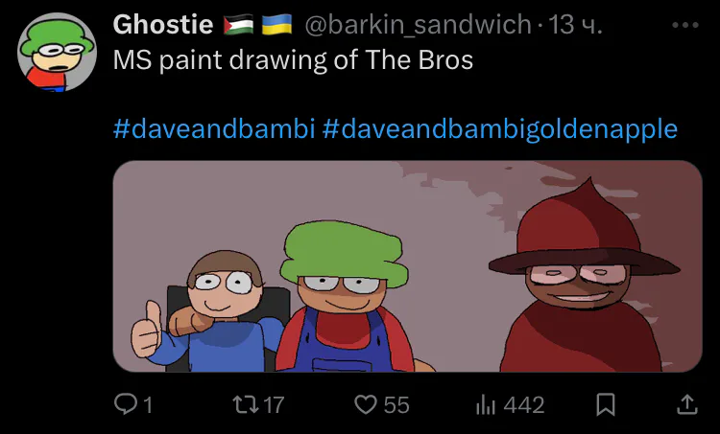
Task: Click the reply count of 1
Action: point(147,405)
